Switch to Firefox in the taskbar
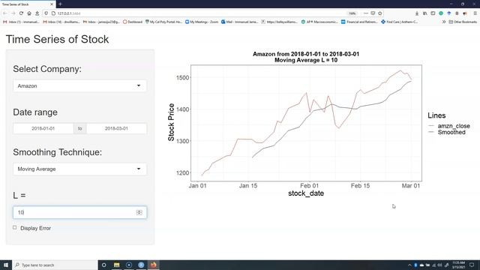The height and width of the screenshot is (270, 480). pyautogui.click(x=153, y=265)
